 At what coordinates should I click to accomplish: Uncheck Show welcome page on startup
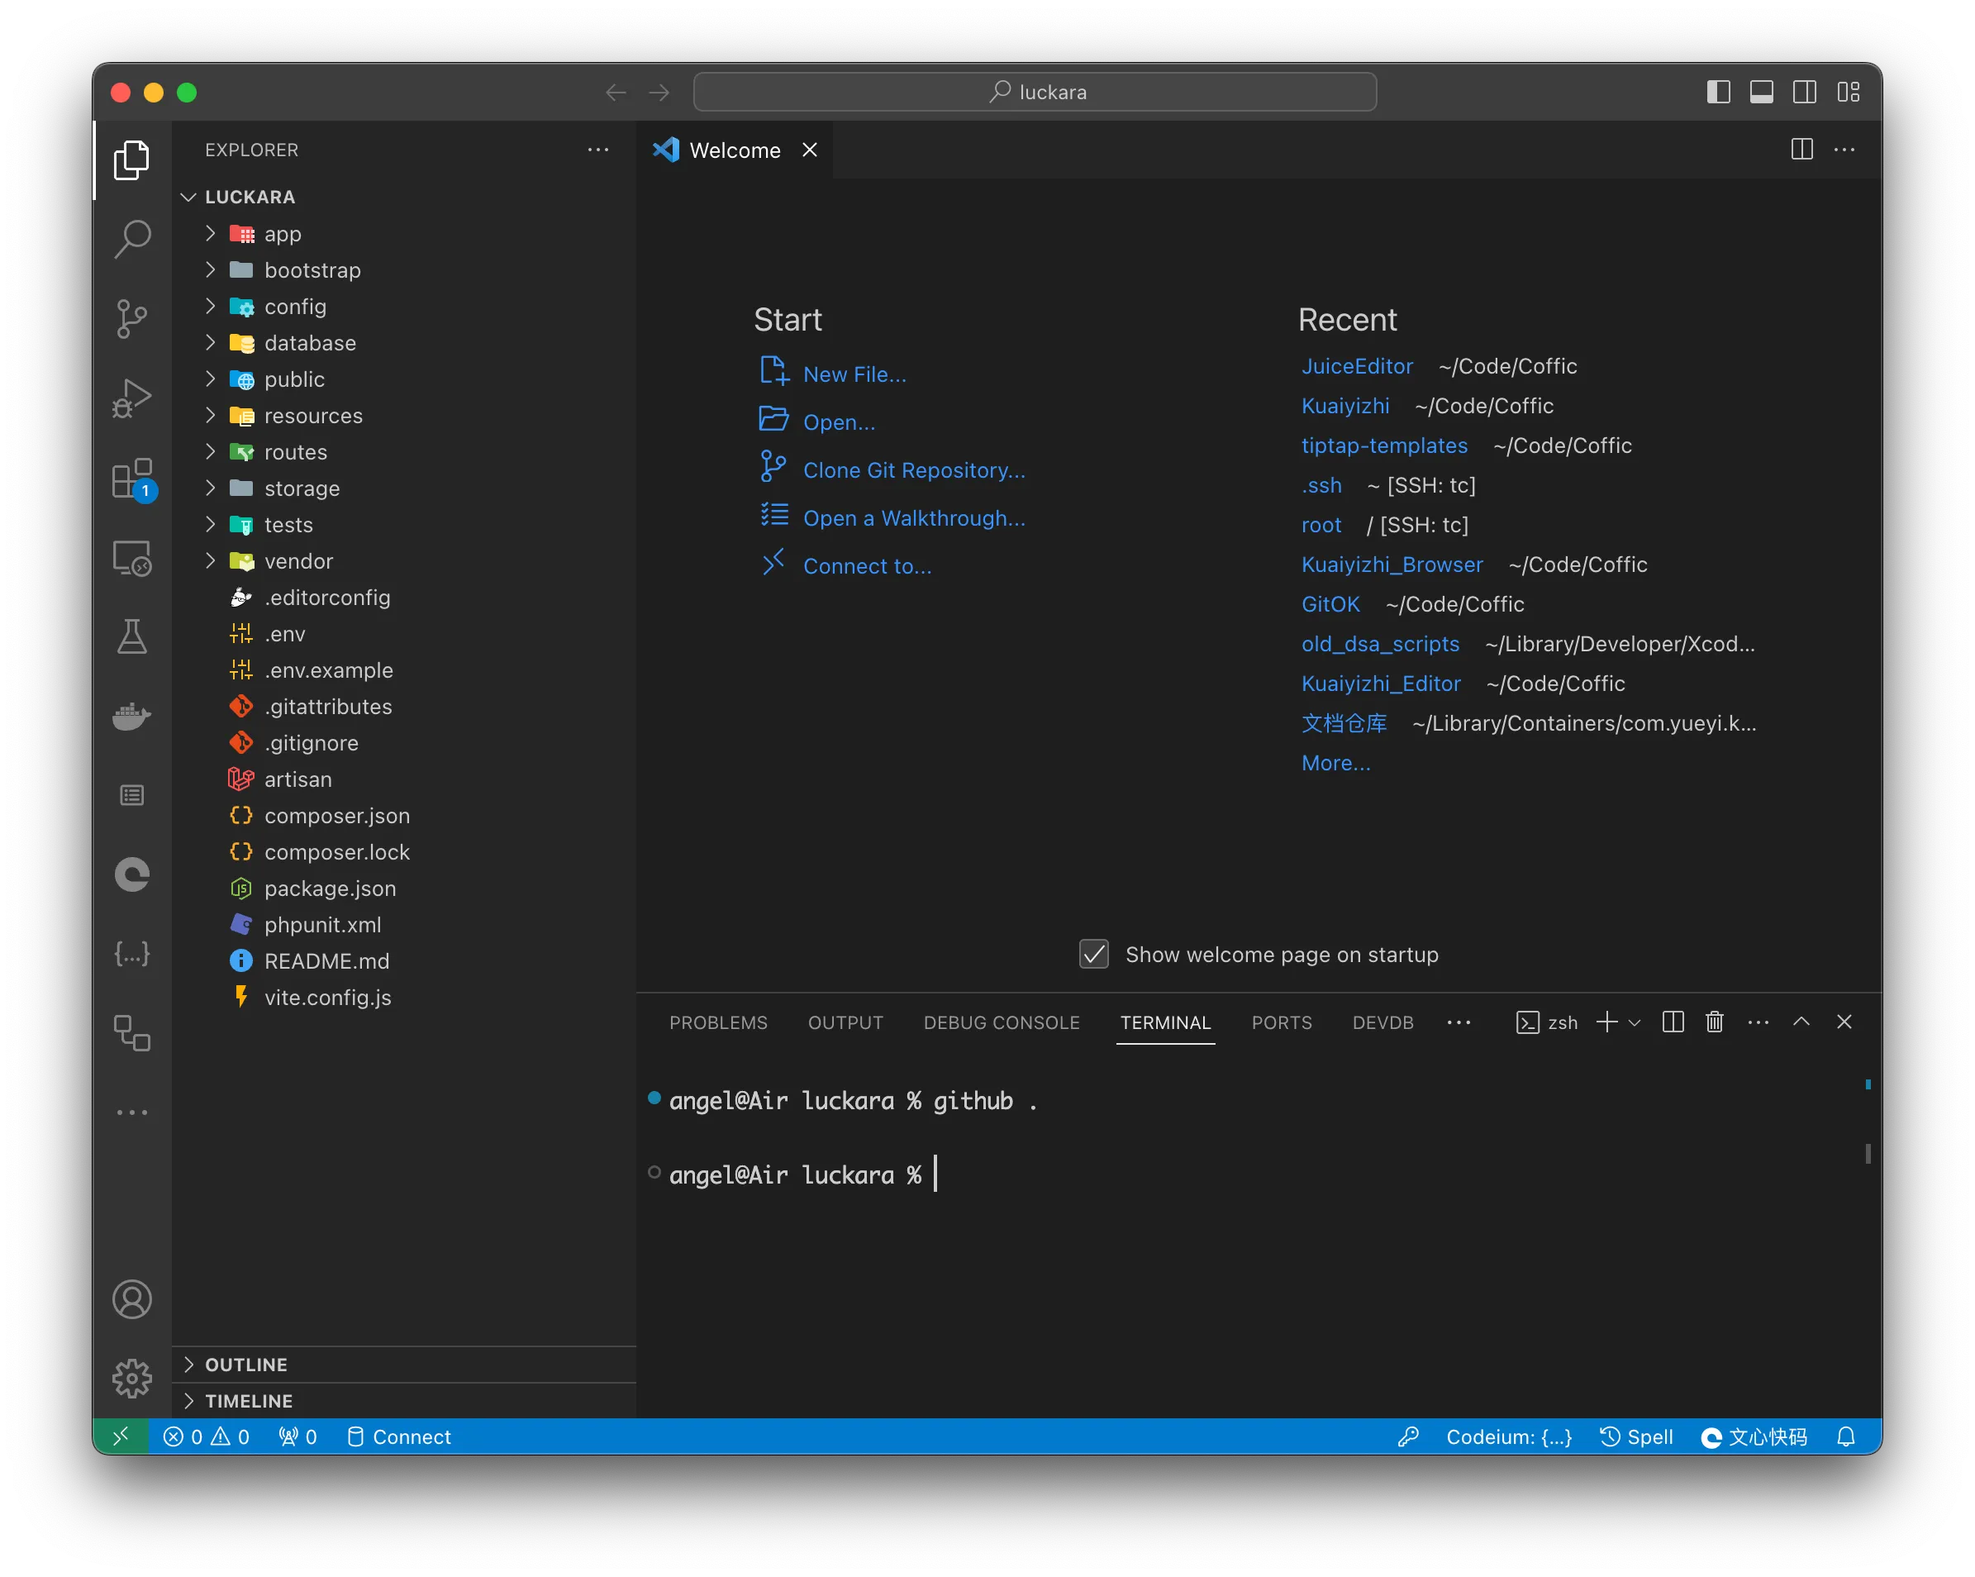[1094, 954]
